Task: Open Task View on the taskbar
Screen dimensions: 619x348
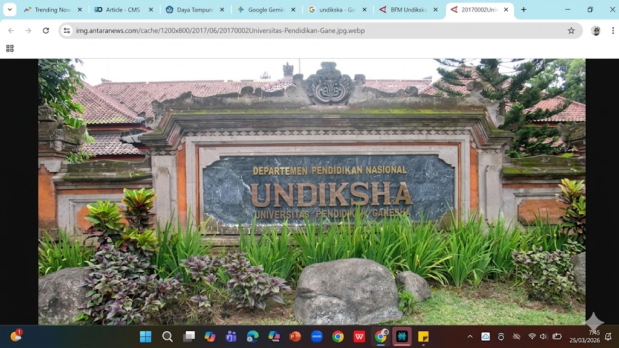Action: [x=189, y=336]
